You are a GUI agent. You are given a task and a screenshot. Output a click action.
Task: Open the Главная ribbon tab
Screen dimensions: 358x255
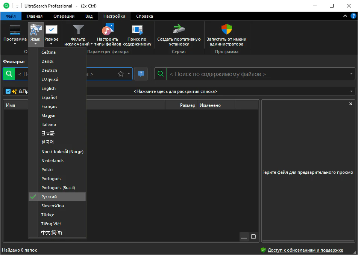[x=35, y=16]
